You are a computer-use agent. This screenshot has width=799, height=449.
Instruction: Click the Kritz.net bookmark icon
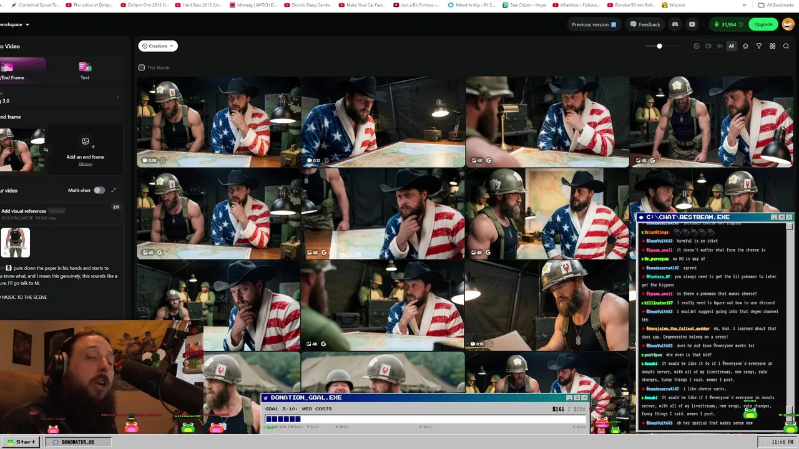[664, 5]
